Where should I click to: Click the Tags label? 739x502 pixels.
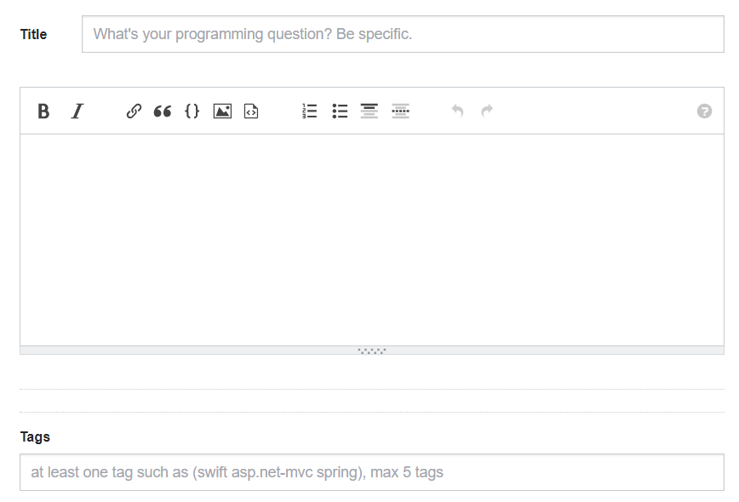[x=36, y=436]
